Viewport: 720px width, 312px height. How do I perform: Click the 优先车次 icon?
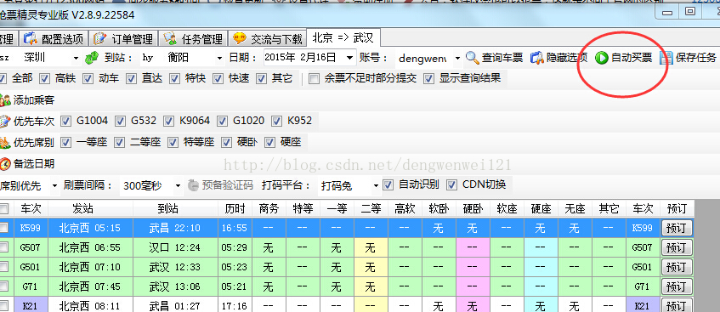[5, 121]
